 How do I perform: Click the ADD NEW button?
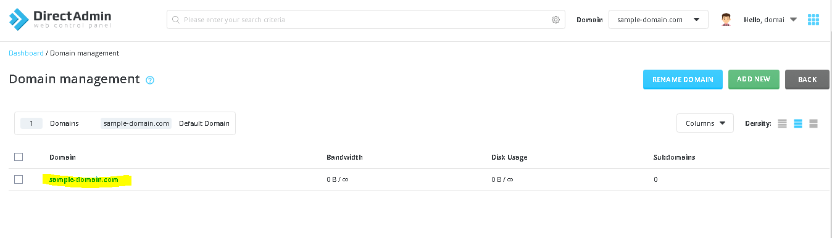coord(754,80)
